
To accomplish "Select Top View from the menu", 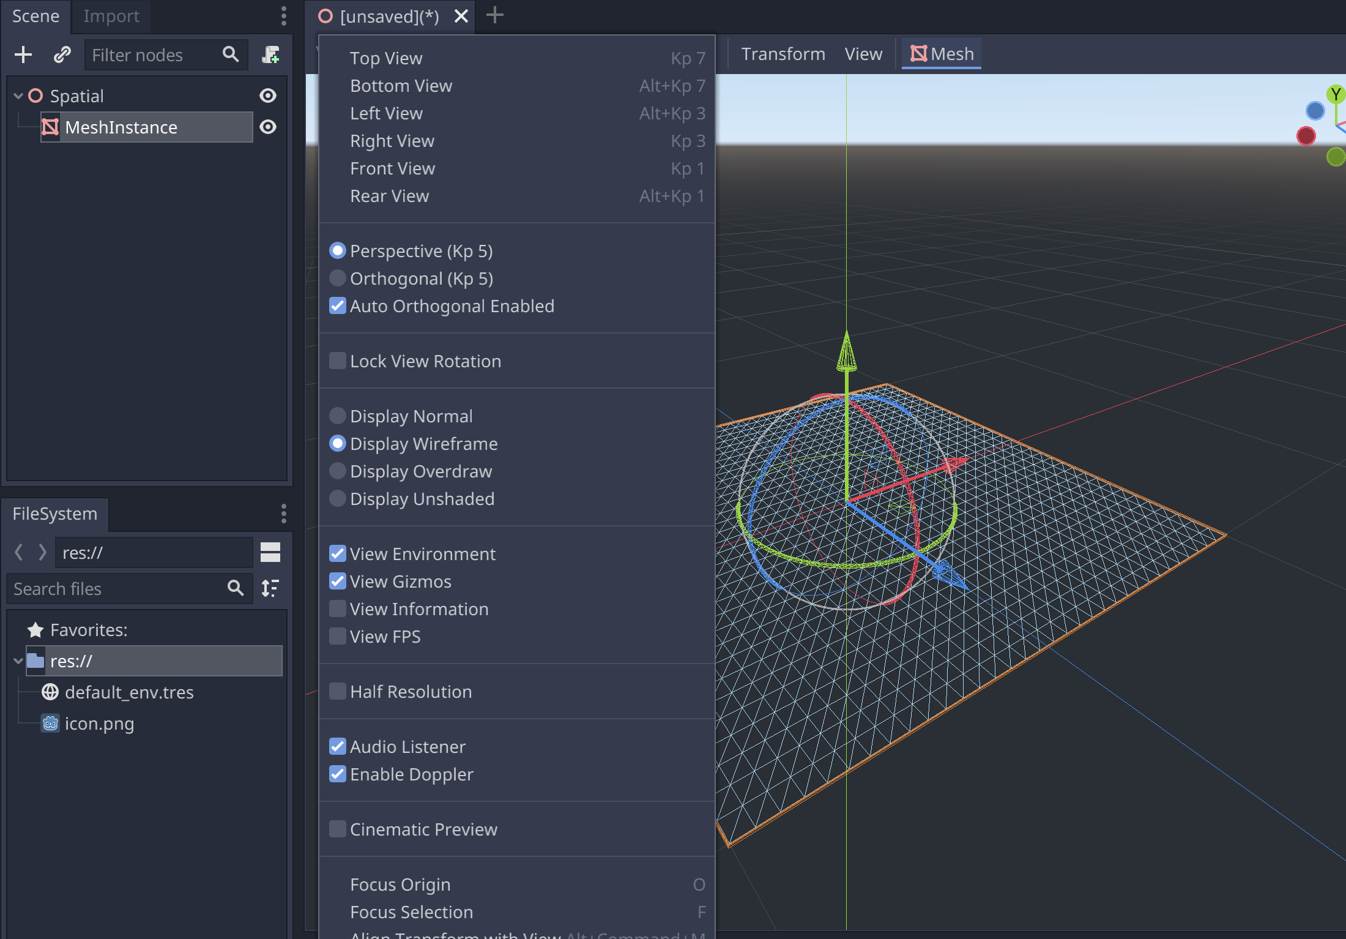I will 386,58.
